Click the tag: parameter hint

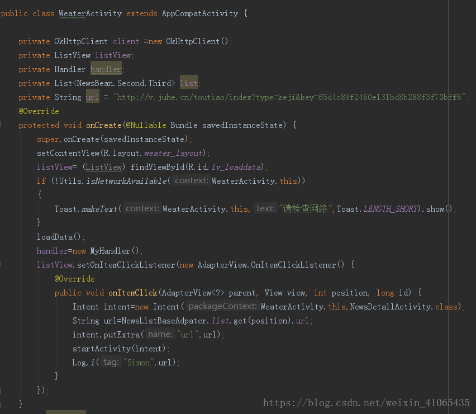tap(111, 363)
